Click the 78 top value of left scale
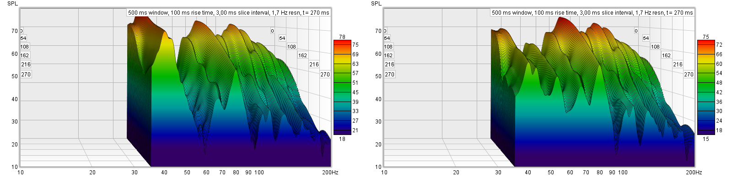This screenshot has height=178, width=732. (x=342, y=37)
